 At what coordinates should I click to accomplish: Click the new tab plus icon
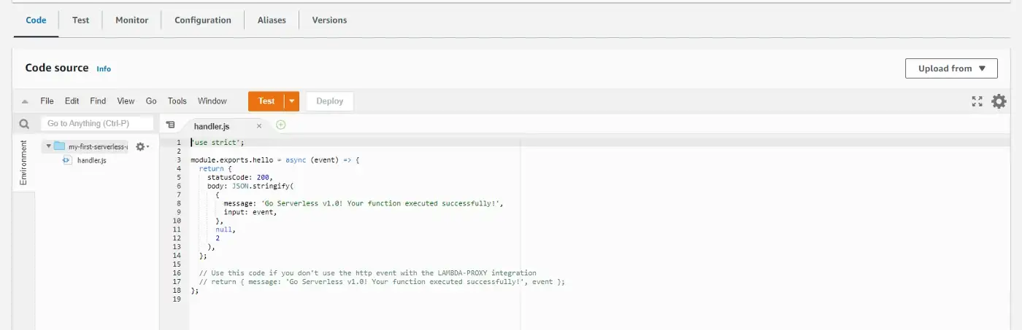pos(281,125)
